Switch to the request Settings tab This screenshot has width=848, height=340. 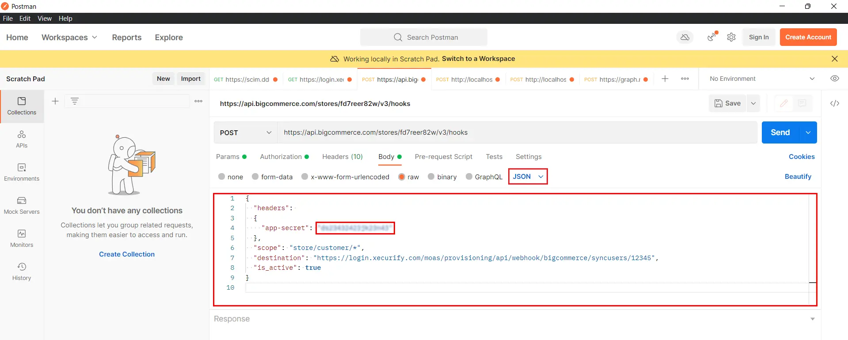click(529, 156)
